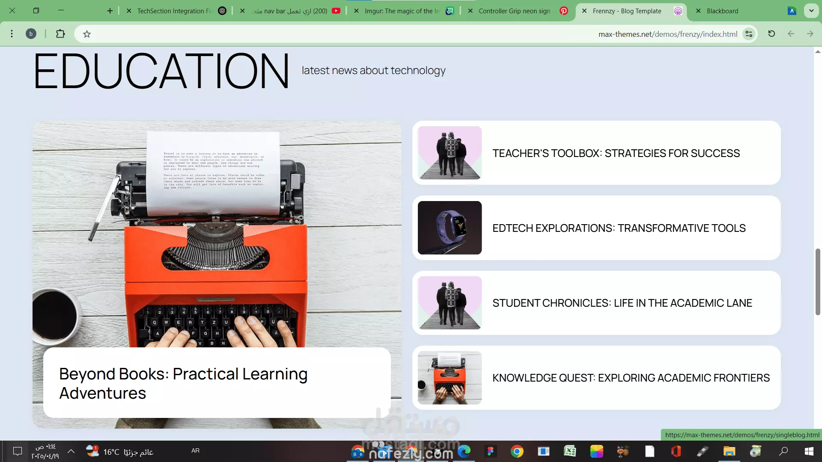Close the Imgur tab

(x=356, y=11)
